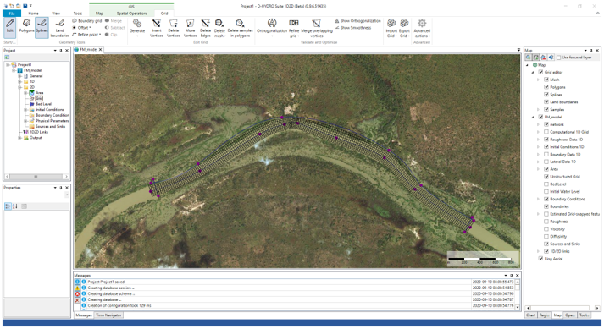
Task: Close the FM_model map tab
Action: 101,50
